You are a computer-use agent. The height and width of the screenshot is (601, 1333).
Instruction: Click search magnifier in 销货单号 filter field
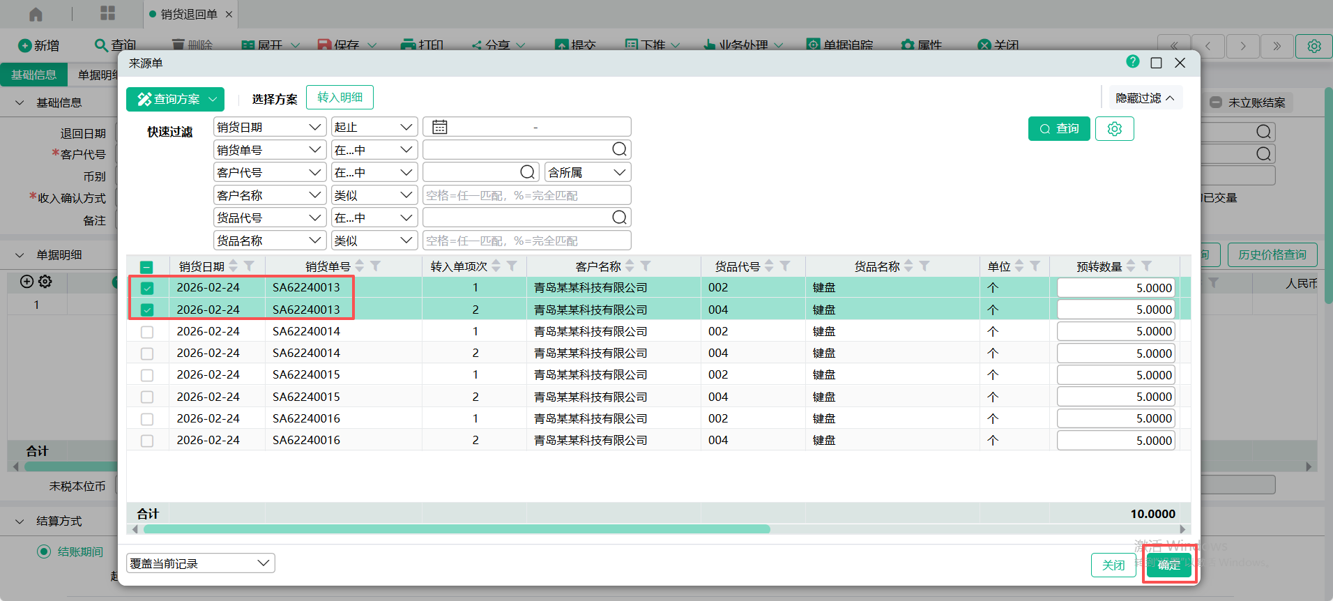coord(619,149)
